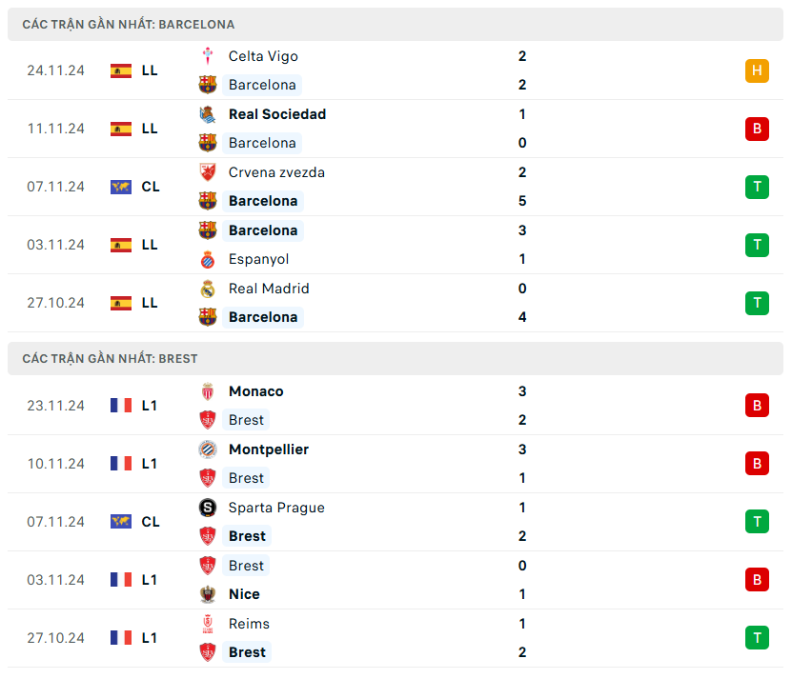Click the Monaco club crest
Image resolution: width=792 pixels, height=679 pixels.
tap(207, 391)
